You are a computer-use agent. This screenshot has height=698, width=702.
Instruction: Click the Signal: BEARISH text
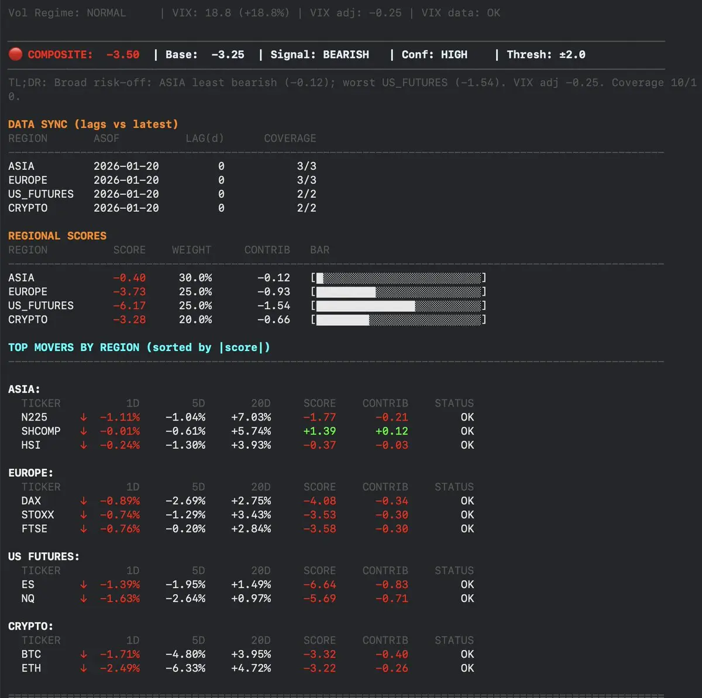(x=319, y=54)
